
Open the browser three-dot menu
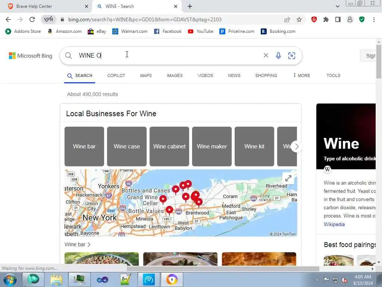point(374,19)
